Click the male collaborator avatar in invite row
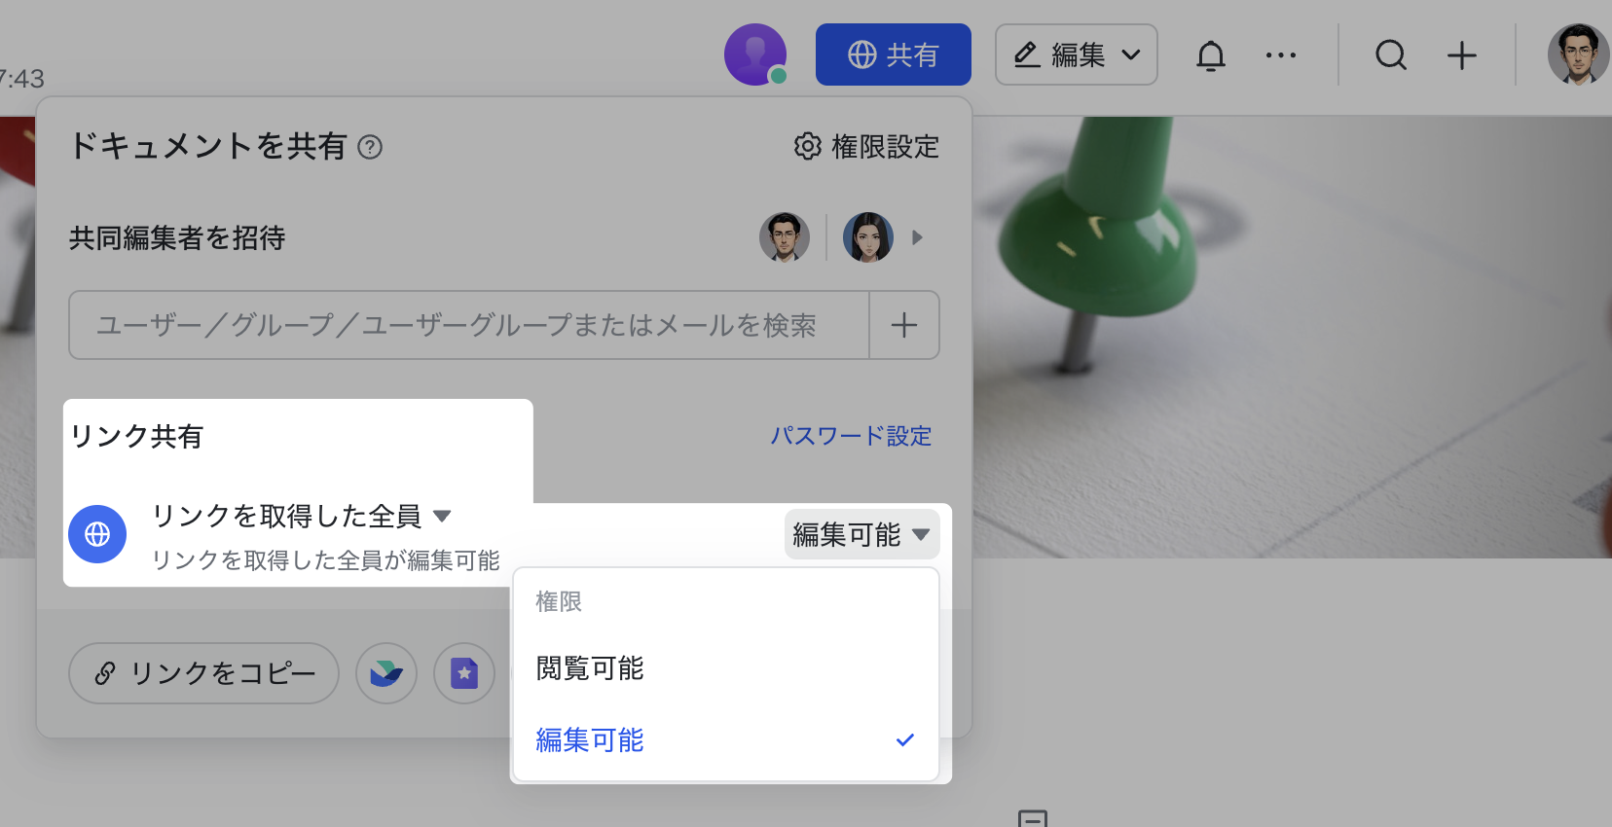The width and height of the screenshot is (1612, 827). 785,237
